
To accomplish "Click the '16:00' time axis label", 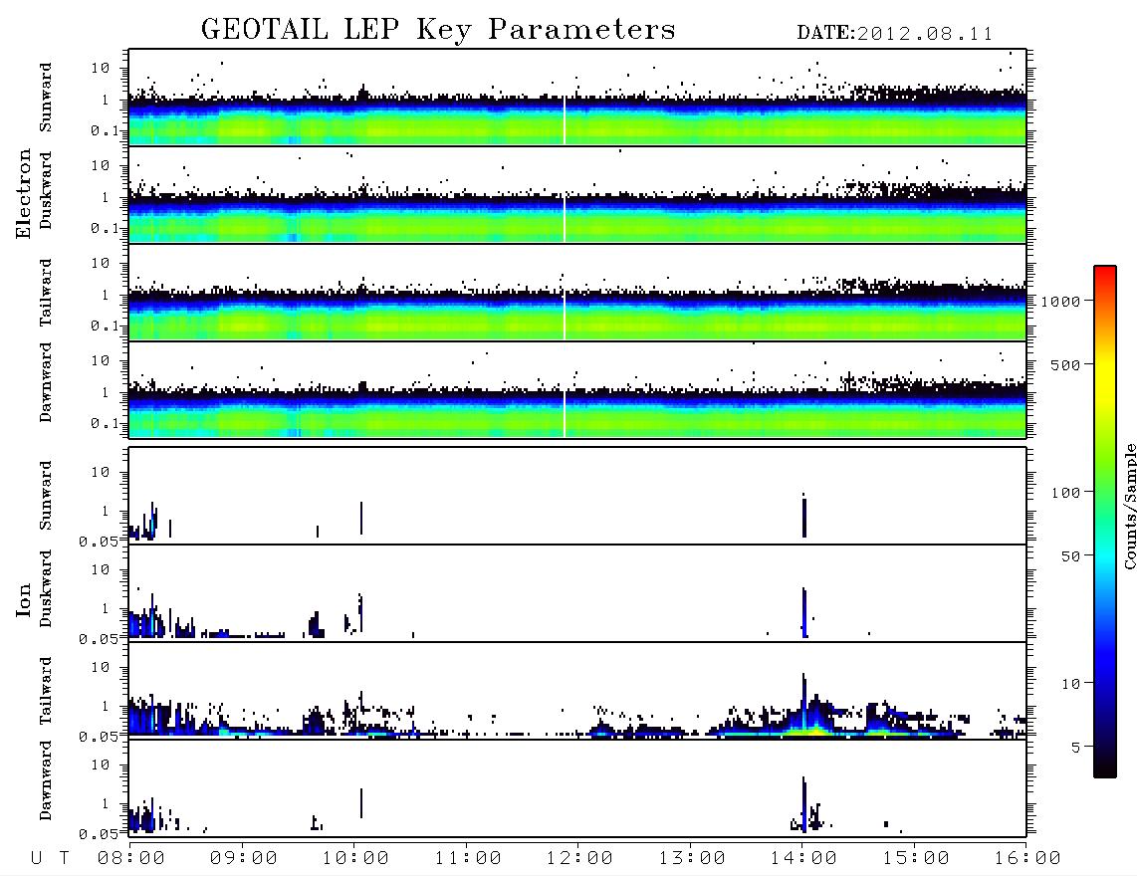I will pos(1027,858).
